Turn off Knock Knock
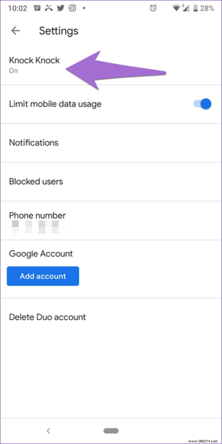222x444 pixels. pyautogui.click(x=34, y=65)
